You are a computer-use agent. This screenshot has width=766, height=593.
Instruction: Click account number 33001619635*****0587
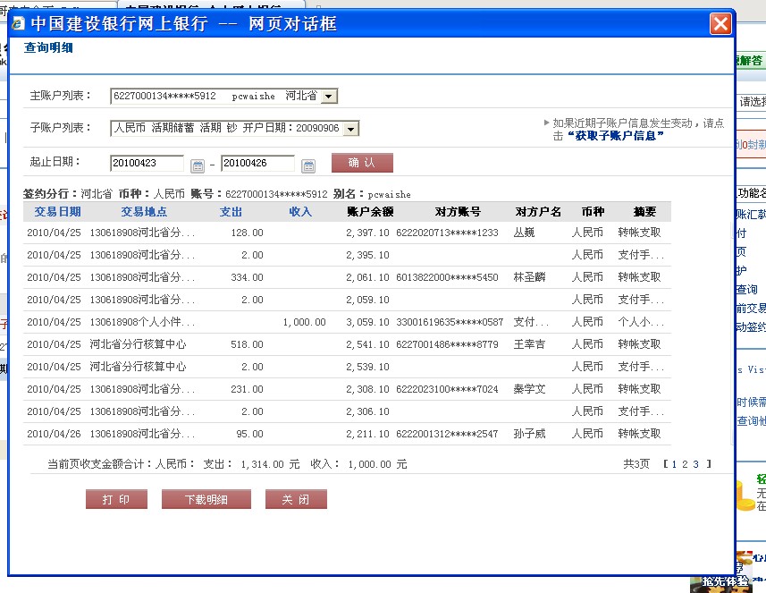[450, 323]
